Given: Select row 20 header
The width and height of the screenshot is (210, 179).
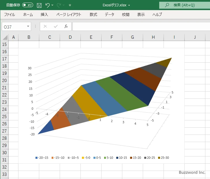Looking at the screenshot, I should (4, 81).
